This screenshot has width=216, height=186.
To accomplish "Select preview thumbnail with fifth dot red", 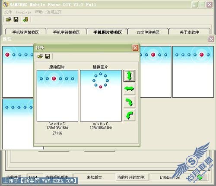I will [193, 72].
